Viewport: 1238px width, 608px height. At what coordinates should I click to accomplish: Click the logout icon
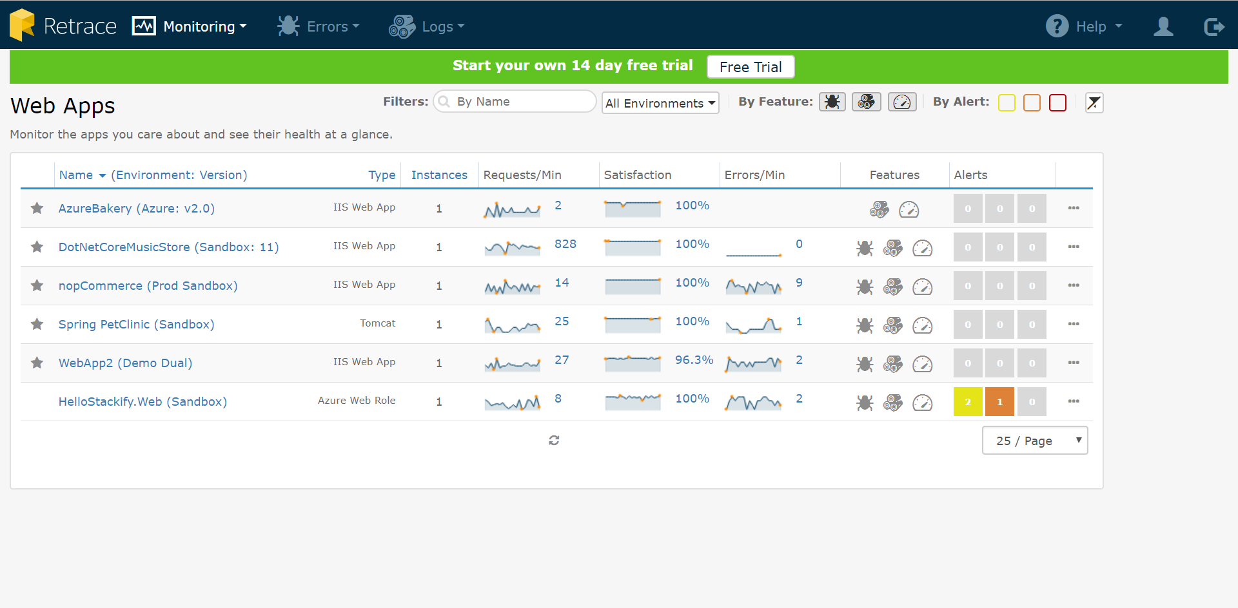point(1213,26)
